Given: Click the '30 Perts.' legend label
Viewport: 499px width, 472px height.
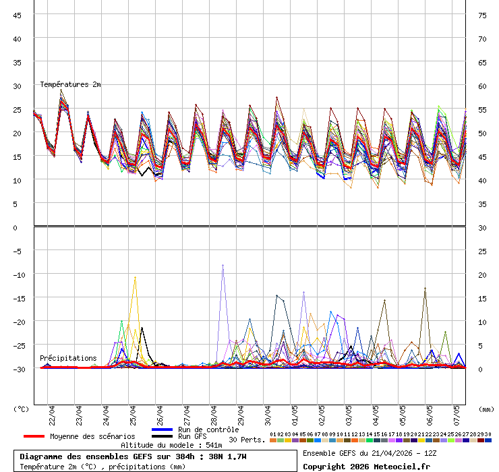Looking at the screenshot, I should [x=247, y=440].
